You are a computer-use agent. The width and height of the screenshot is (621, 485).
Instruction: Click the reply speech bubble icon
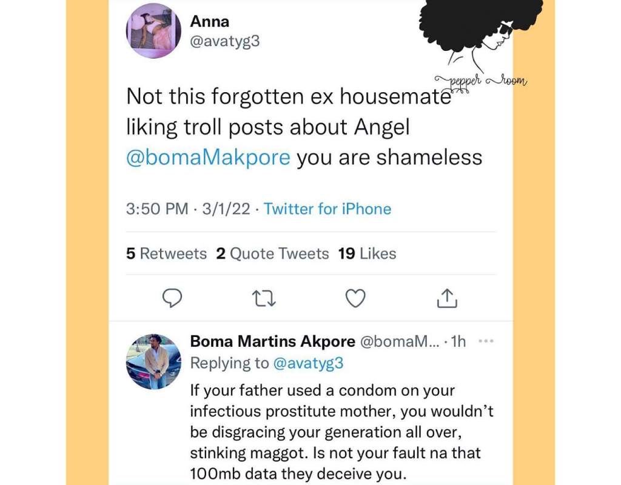[x=173, y=297]
